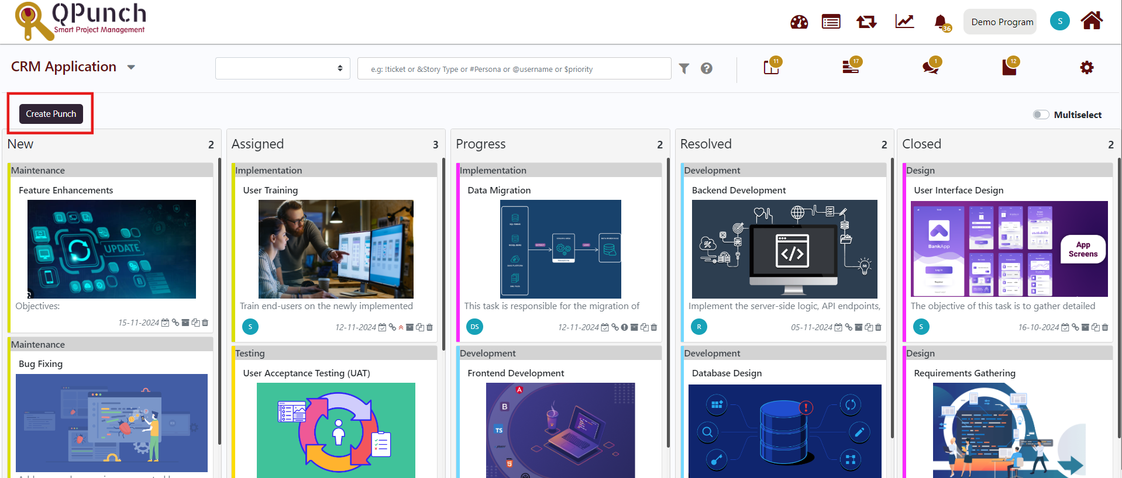Archive the Feature Enhancements punch
Screen dimensions: 1122x478
tap(185, 323)
